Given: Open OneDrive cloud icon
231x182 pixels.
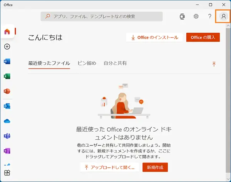Looking at the screenshot, I should pos(7,121).
